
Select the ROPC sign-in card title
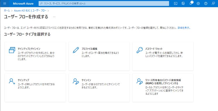tap(163, 82)
